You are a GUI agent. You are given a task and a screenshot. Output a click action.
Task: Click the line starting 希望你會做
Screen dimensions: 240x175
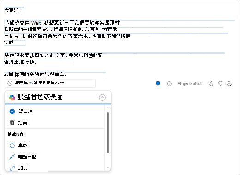(x=62, y=23)
